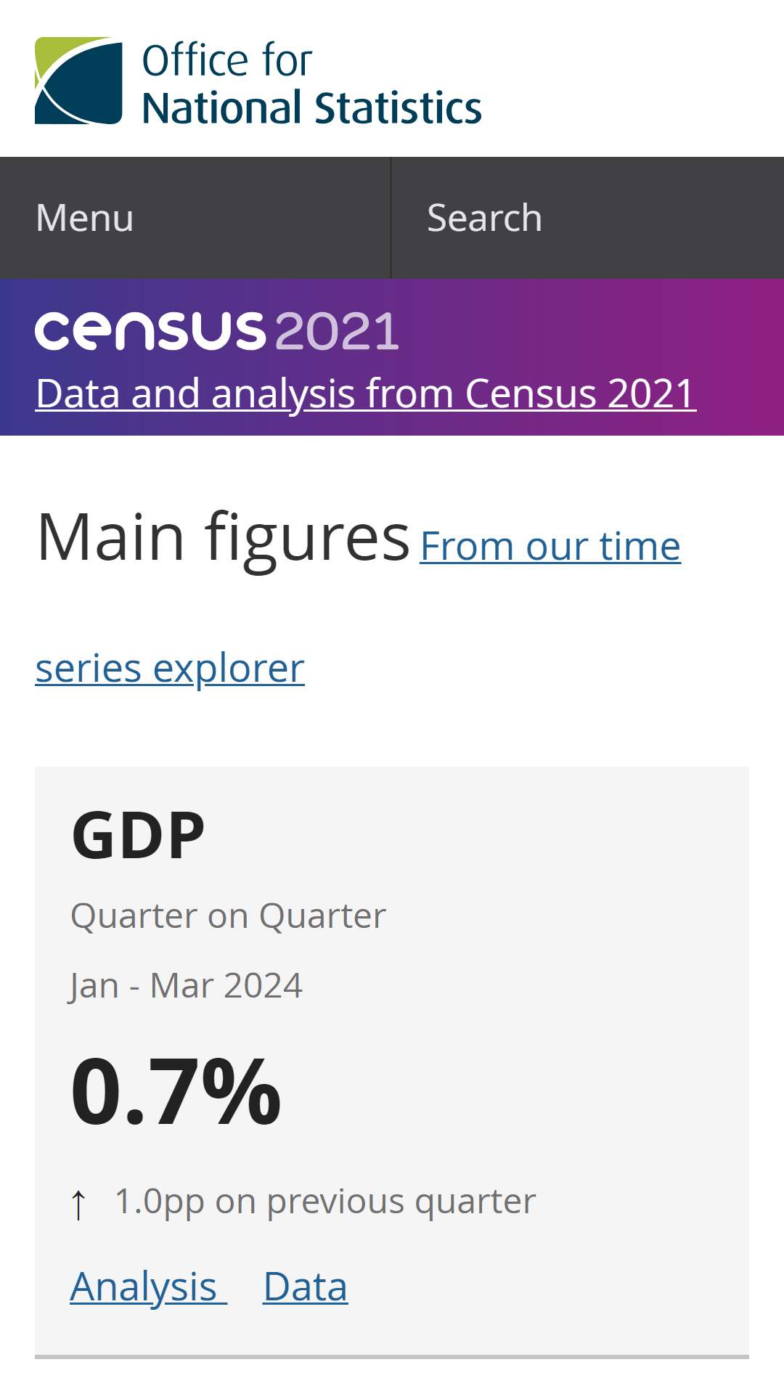The image size is (784, 1394).
Task: Open the GDP Data link
Action: pos(306,1287)
